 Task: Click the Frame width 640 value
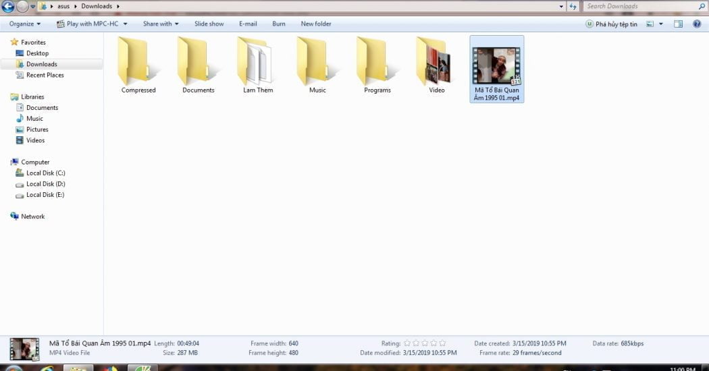click(x=294, y=343)
